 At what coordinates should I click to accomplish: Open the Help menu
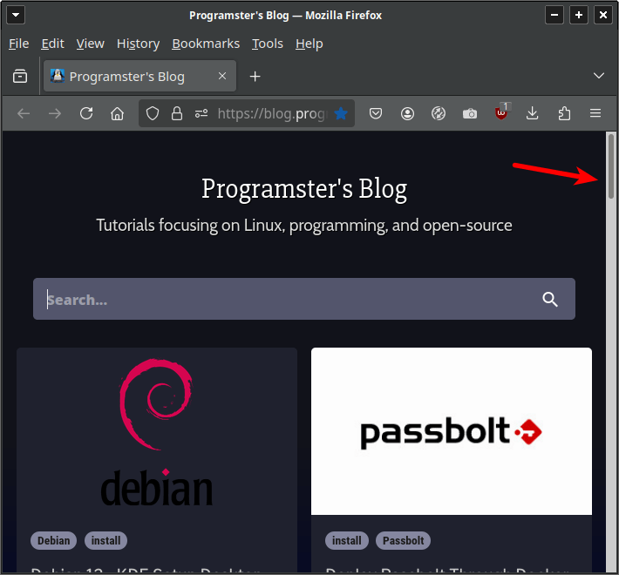(309, 44)
